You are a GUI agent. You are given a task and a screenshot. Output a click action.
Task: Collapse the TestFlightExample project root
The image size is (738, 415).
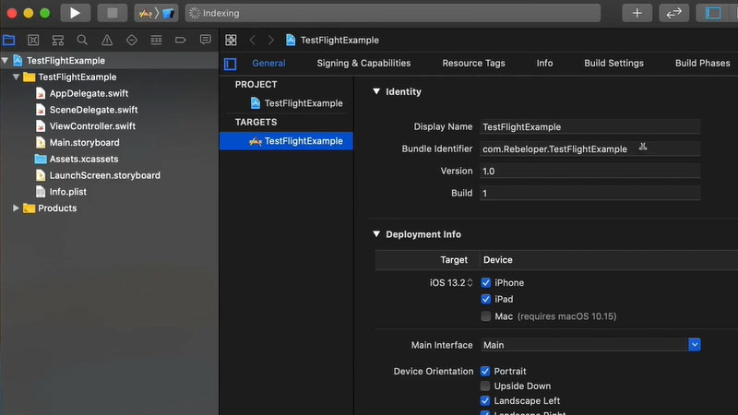(x=6, y=60)
